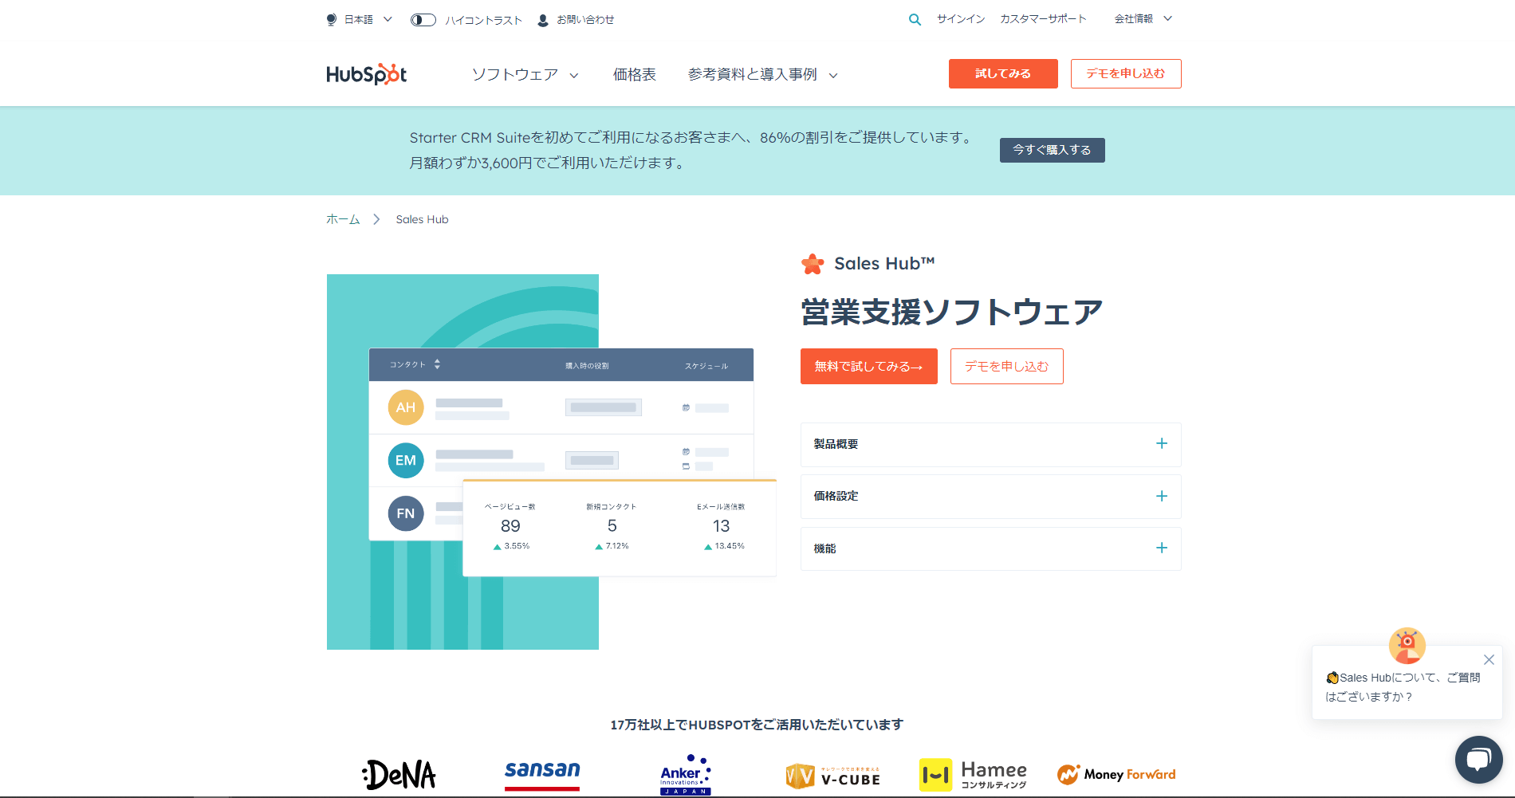
Task: Click the サインイン link
Action: pyautogui.click(x=961, y=19)
